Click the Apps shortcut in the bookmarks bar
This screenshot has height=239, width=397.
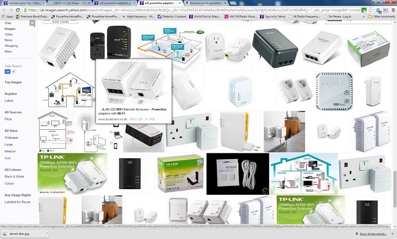point(7,17)
